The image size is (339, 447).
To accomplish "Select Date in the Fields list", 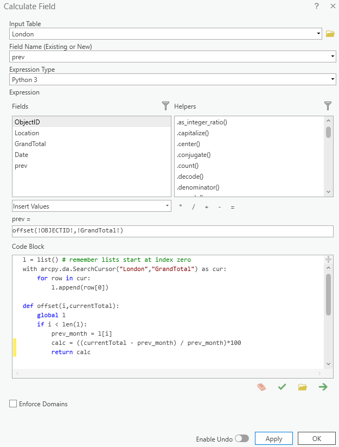I will (x=91, y=154).
